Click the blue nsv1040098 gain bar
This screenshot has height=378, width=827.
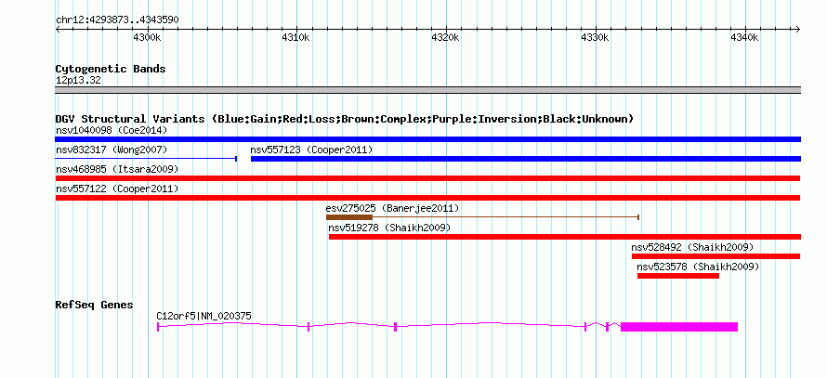(x=427, y=139)
